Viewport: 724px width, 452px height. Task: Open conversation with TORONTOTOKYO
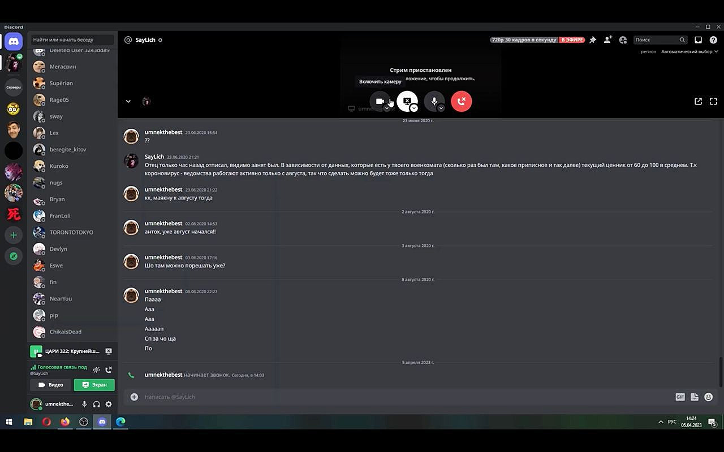click(72, 232)
